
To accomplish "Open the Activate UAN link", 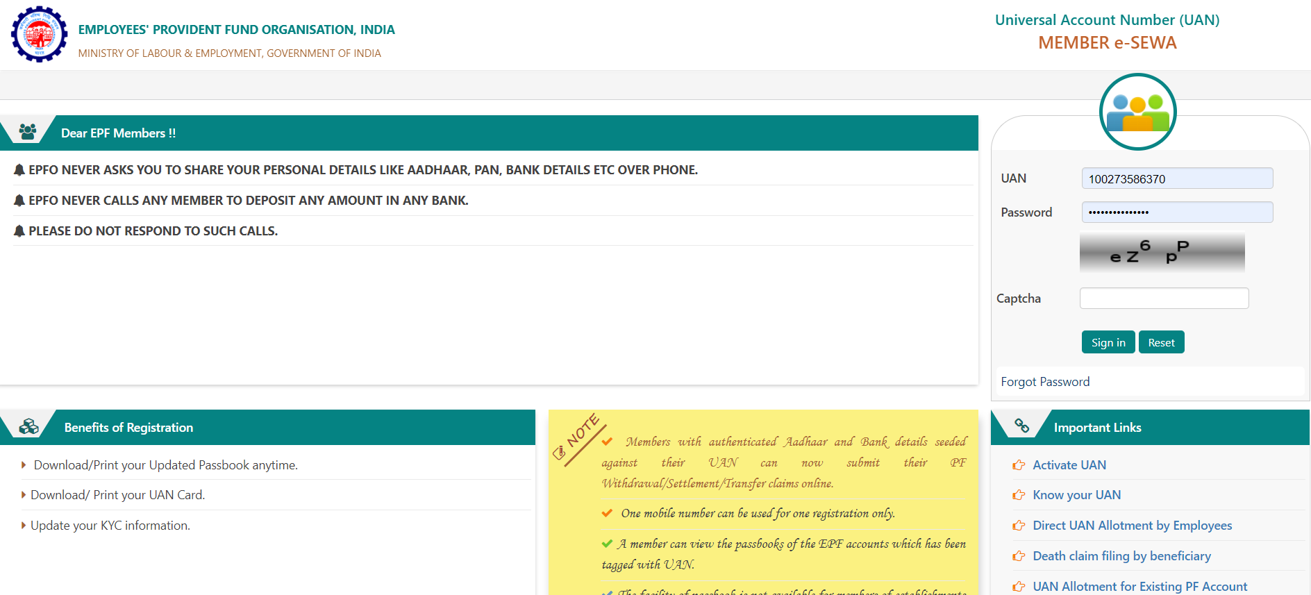I will (x=1069, y=465).
